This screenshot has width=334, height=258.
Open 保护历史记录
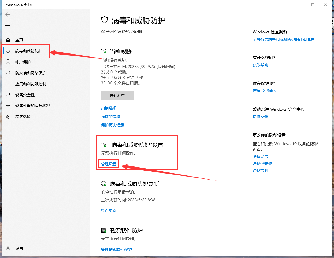(x=112, y=125)
